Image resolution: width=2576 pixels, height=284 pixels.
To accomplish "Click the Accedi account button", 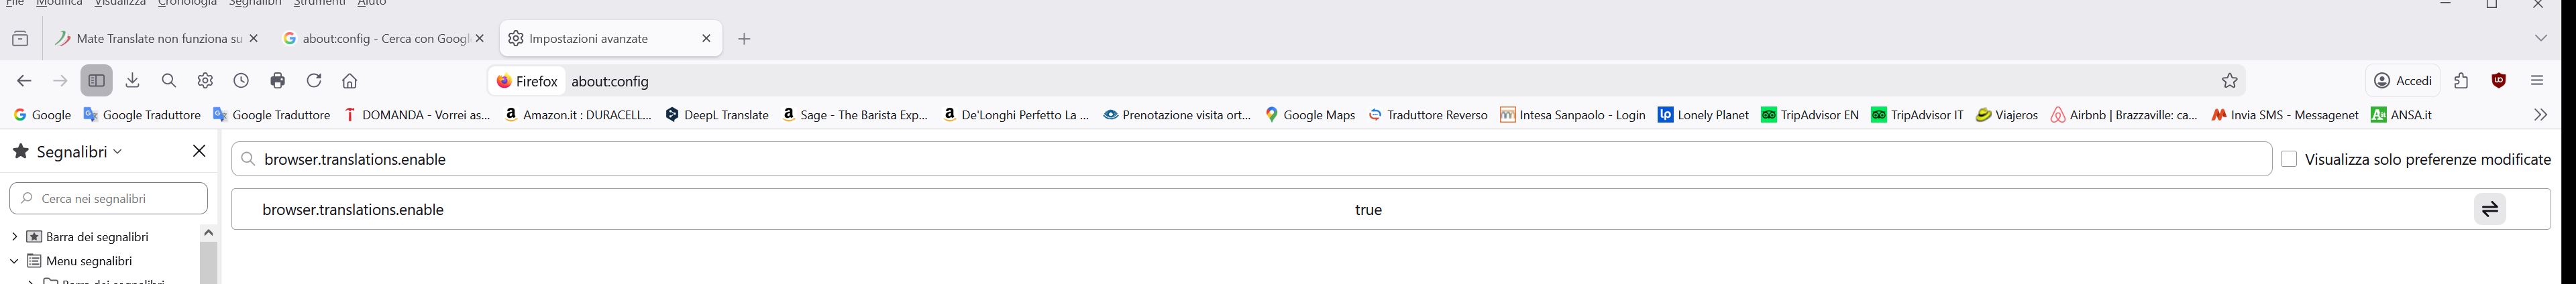I will [x=2402, y=81].
